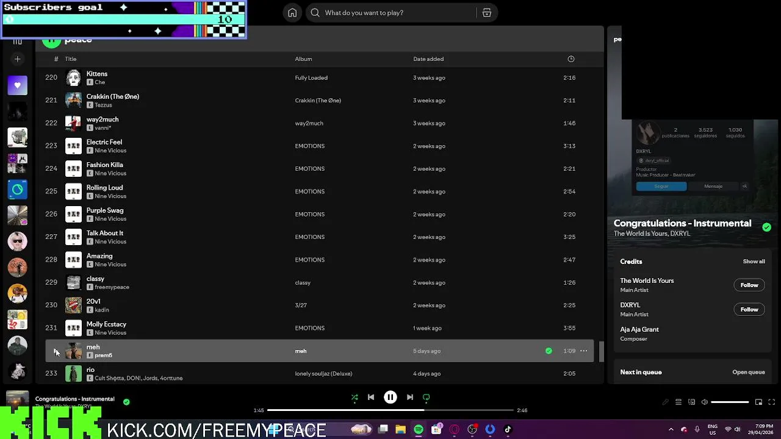This screenshot has height=439, width=781.
Task: Open the queue via 'Open queue' link
Action: (749, 373)
